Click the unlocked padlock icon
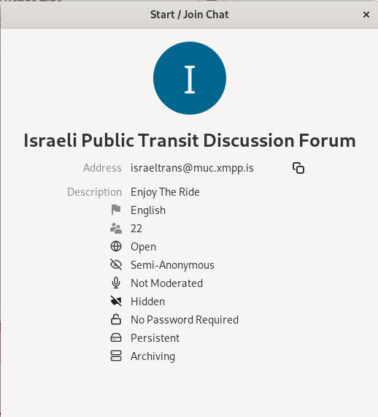Viewport: 378px width, 417px height. pyautogui.click(x=116, y=319)
